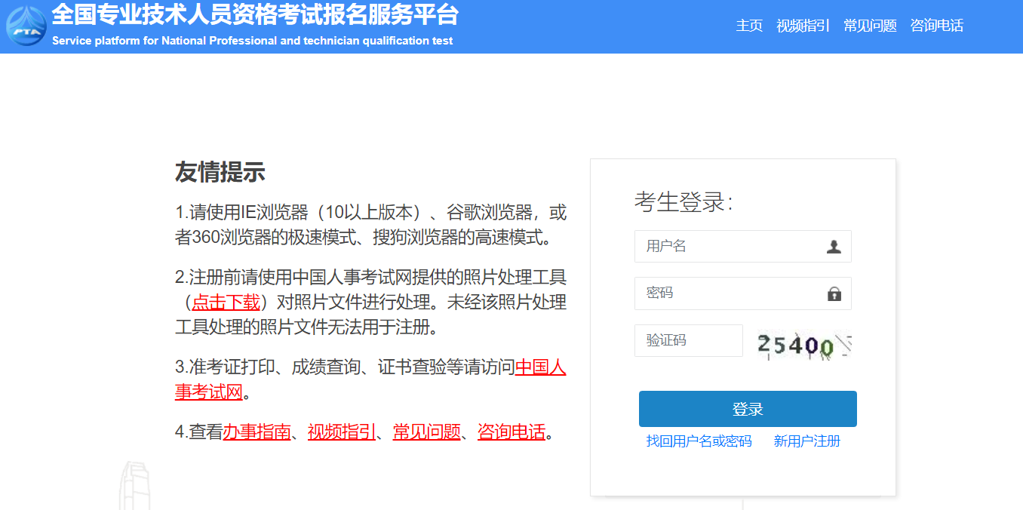Image resolution: width=1023 pixels, height=510 pixels.
Task: Select 常见问题 in the top navigation bar
Action: click(x=870, y=26)
